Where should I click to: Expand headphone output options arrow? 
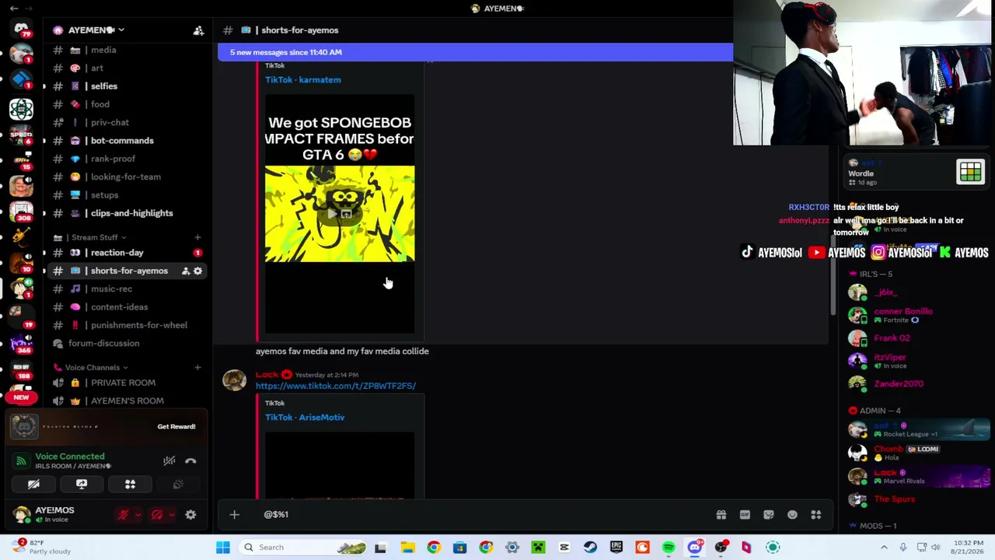[172, 514]
